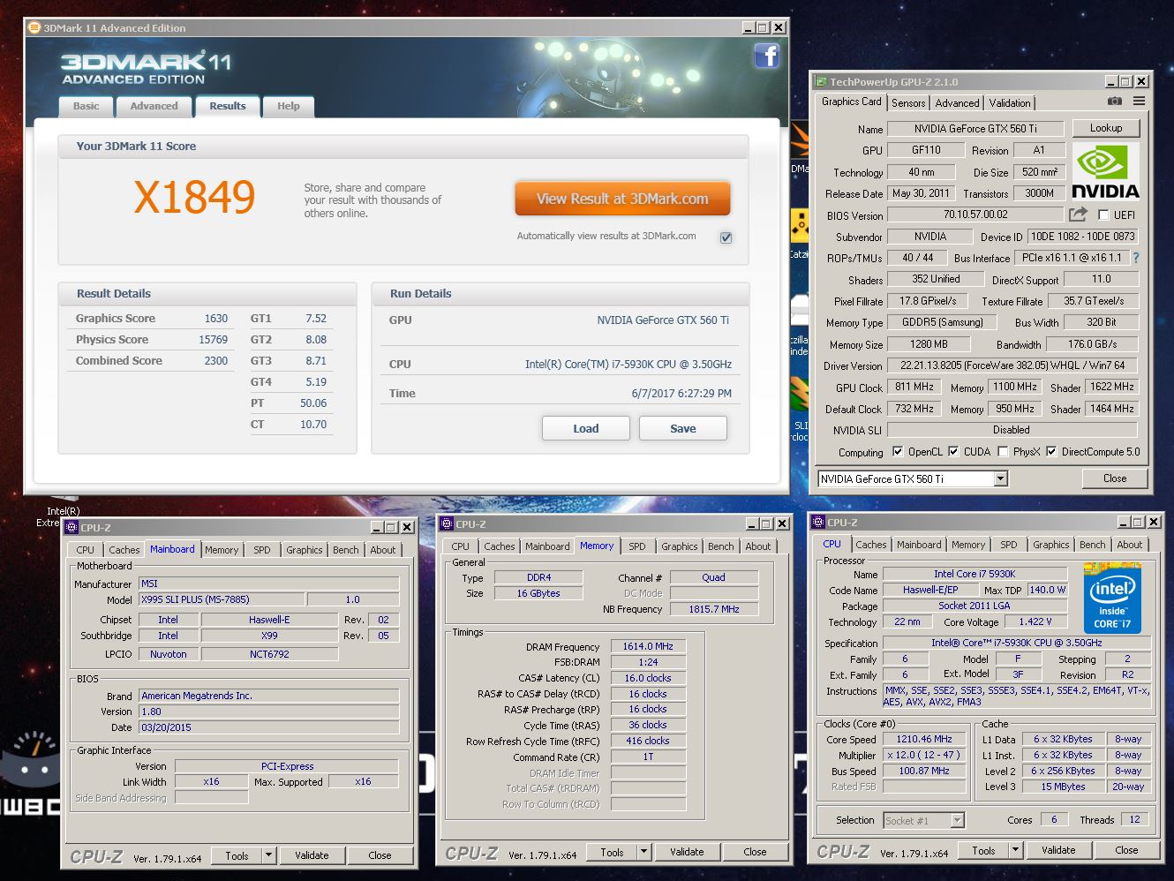Viewport: 1174px width, 881px height.
Task: Click the BIOS Date field 03/20/2015
Action: click(268, 727)
